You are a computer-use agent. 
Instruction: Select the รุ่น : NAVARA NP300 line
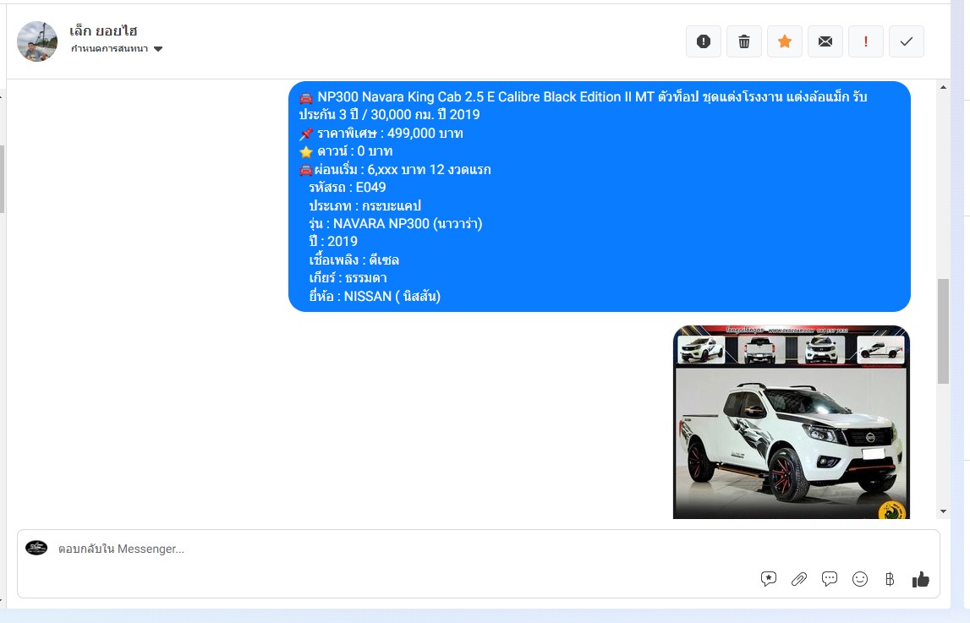(395, 224)
